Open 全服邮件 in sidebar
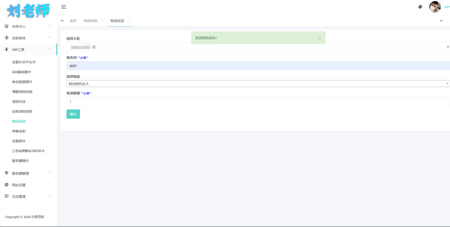The height and width of the screenshot is (227, 450). (x=18, y=141)
